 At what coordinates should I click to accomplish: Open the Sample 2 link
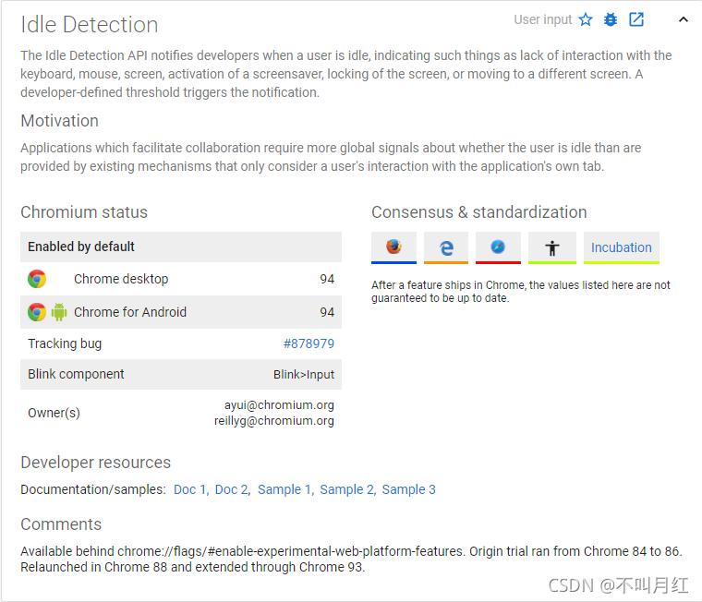tap(346, 489)
